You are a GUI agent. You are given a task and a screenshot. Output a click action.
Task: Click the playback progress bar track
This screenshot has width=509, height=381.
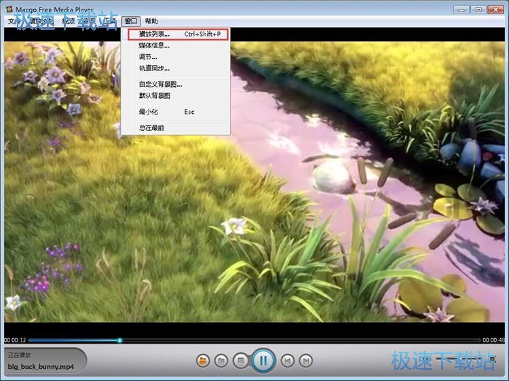tap(254, 340)
